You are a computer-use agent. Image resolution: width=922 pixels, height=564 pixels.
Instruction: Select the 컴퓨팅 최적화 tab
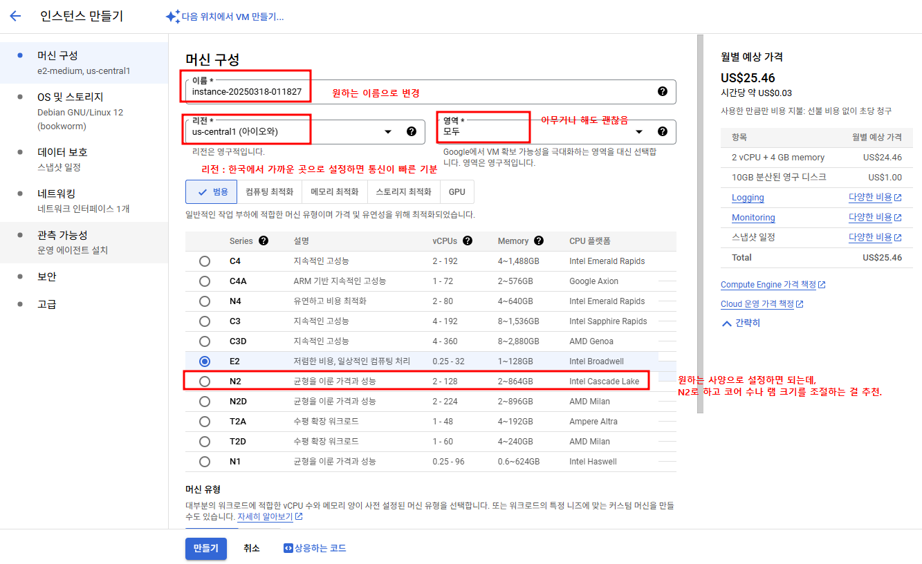point(270,191)
